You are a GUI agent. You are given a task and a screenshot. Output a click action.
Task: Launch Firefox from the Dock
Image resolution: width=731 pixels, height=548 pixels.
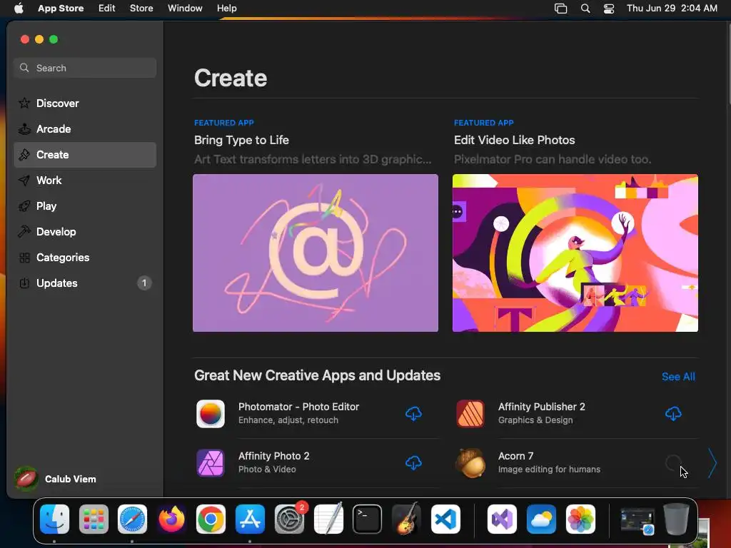(171, 519)
